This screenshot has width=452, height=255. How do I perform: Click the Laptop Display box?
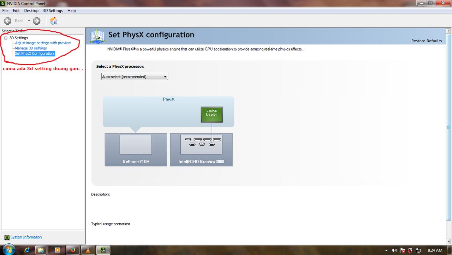click(x=212, y=115)
